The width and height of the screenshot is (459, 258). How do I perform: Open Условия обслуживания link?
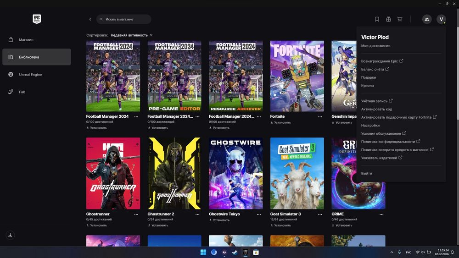pyautogui.click(x=383, y=133)
